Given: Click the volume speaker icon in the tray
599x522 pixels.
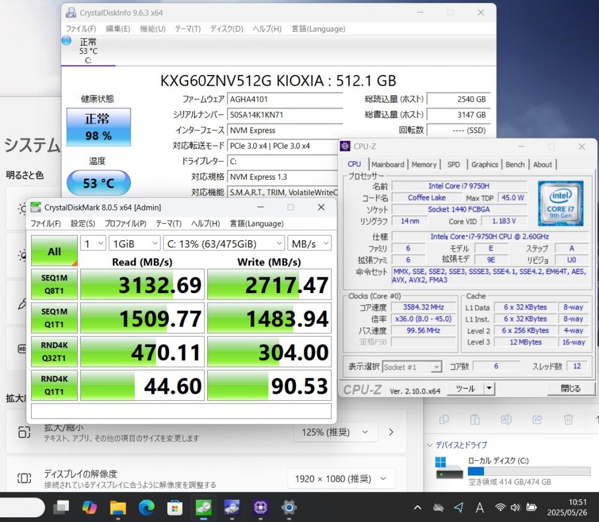Looking at the screenshot, I should coord(515,507).
